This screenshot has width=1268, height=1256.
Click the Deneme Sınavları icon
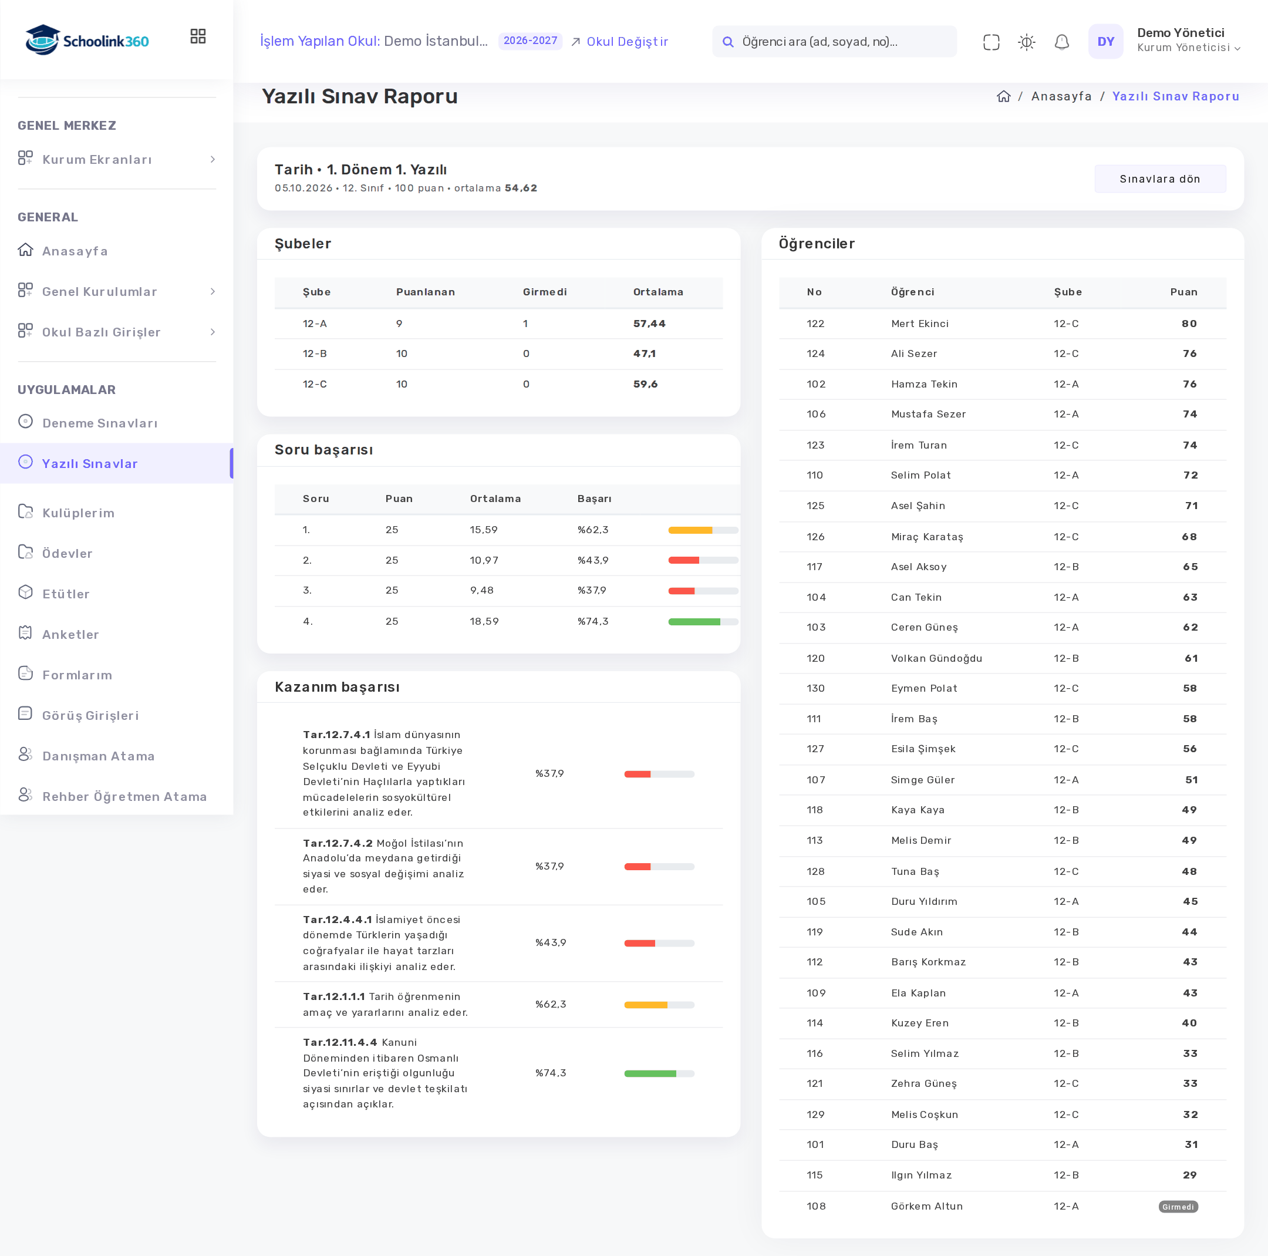tap(26, 422)
